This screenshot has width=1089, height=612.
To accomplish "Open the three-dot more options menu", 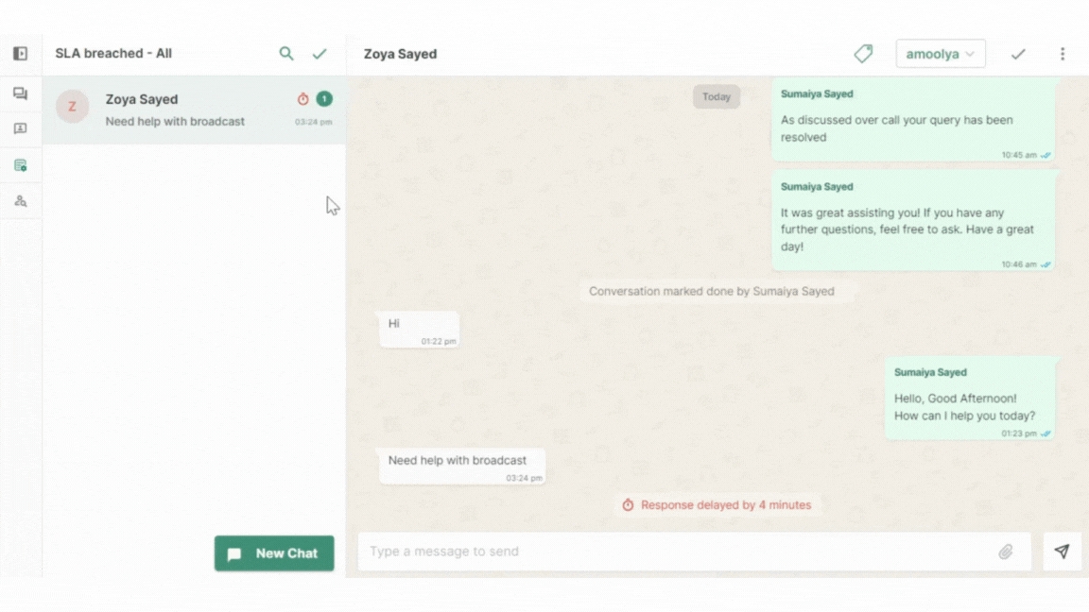I will tap(1062, 54).
